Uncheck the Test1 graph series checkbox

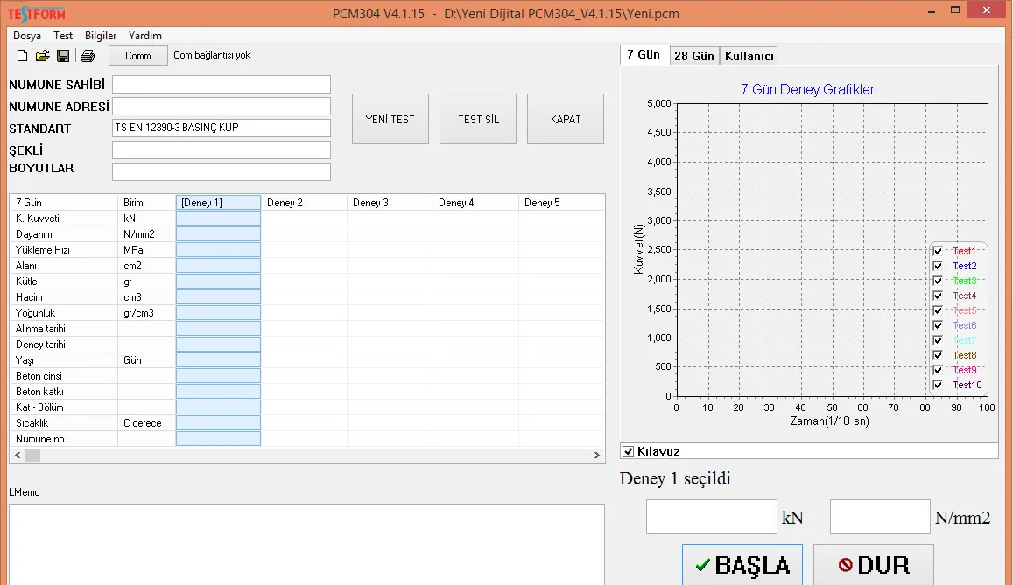pos(938,251)
